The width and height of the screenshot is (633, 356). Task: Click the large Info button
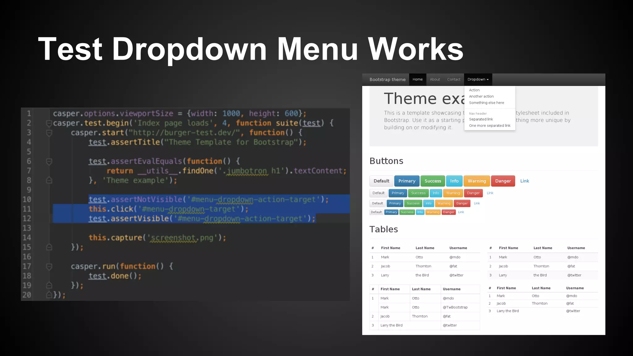tap(454, 181)
